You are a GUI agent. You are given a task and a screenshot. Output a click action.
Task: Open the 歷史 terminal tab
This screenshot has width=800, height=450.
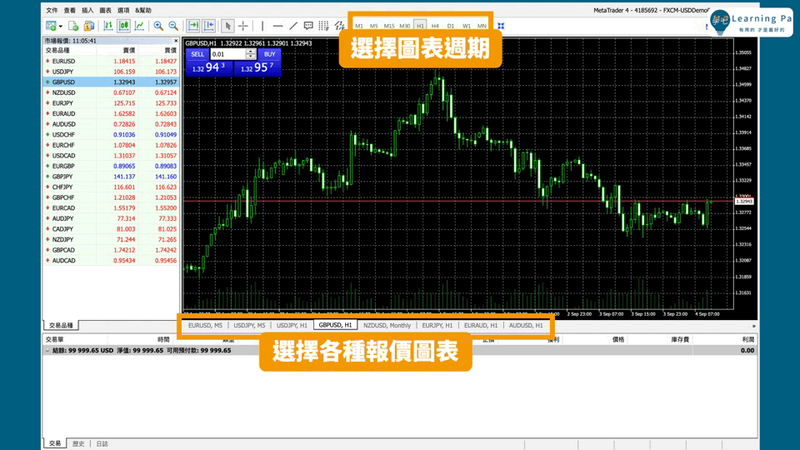click(78, 444)
